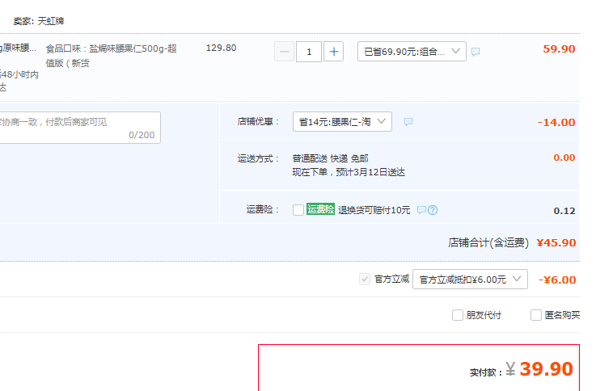Select the store total ¥45.90
The image size is (596, 391).
[x=556, y=242]
